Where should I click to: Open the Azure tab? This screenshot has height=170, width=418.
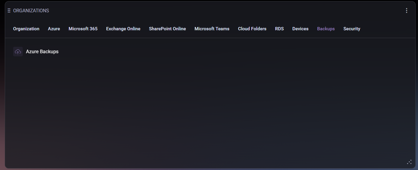point(54,29)
